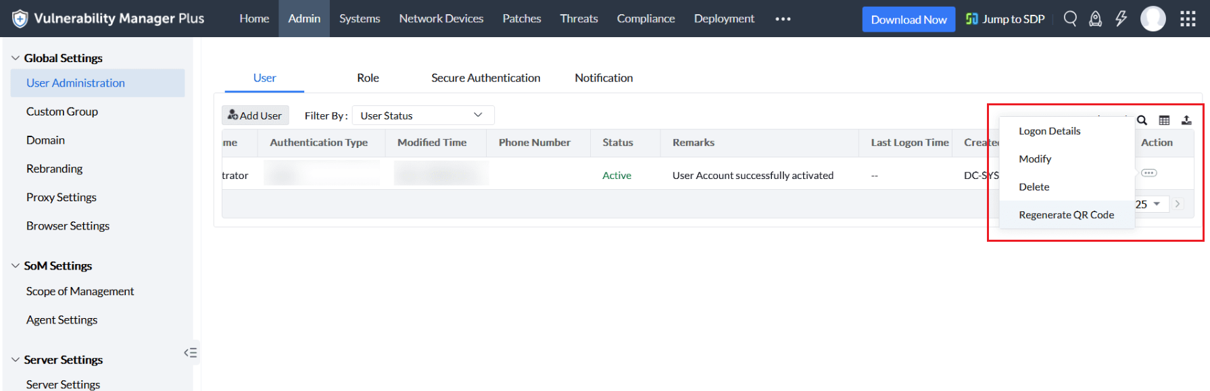Sort by the Phone Number column
Image resolution: width=1210 pixels, height=391 pixels.
(x=535, y=142)
